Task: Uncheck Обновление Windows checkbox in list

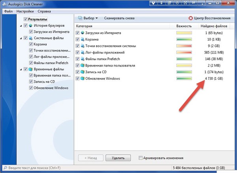Action: pos(77,79)
